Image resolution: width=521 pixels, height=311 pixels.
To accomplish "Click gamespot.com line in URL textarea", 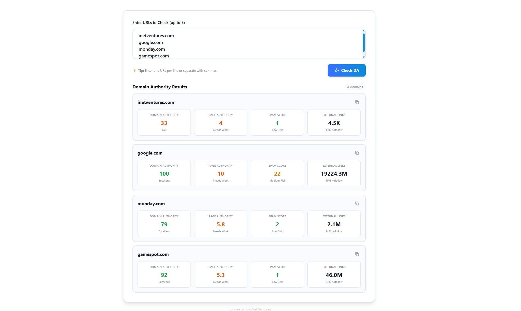I will click(154, 56).
